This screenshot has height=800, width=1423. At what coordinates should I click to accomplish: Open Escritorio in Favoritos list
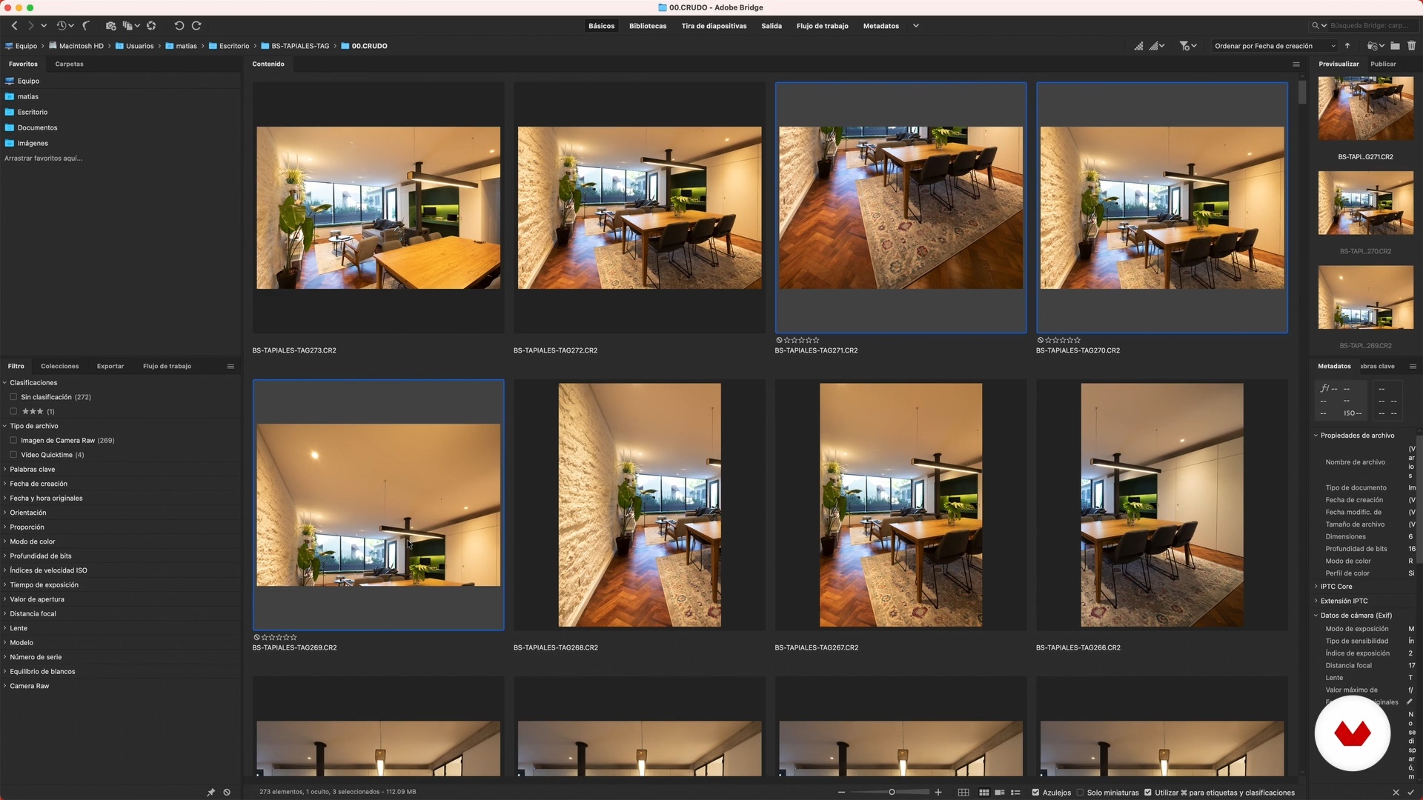point(33,113)
